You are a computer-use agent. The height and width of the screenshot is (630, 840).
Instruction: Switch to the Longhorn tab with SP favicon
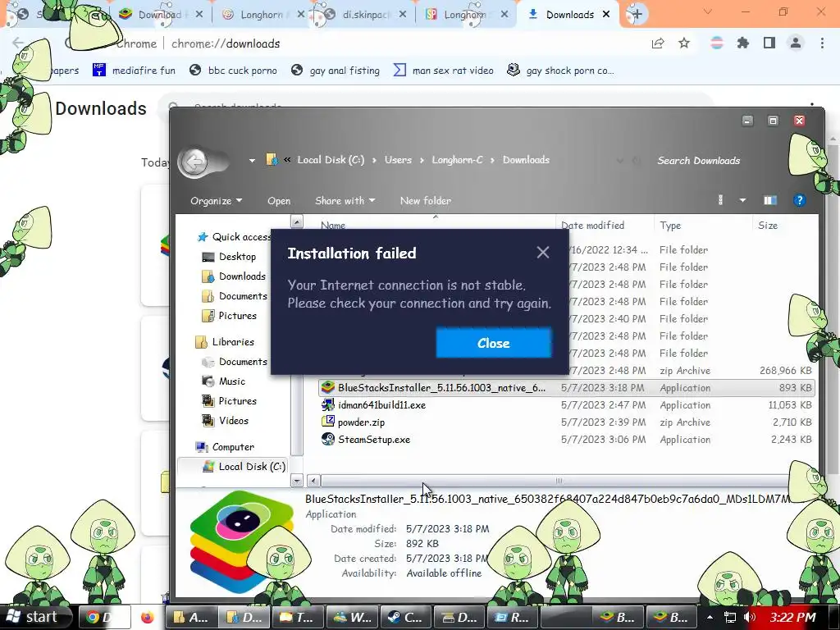click(464, 15)
